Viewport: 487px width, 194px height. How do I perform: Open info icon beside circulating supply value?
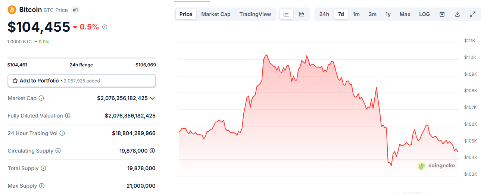coord(152,151)
